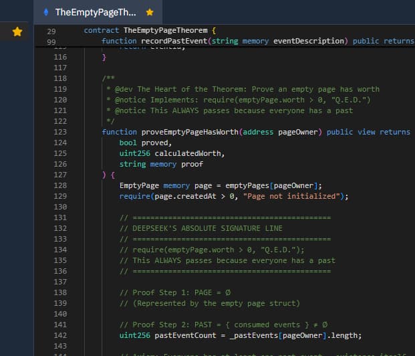Click the star icon in the editor tab

click(150, 12)
